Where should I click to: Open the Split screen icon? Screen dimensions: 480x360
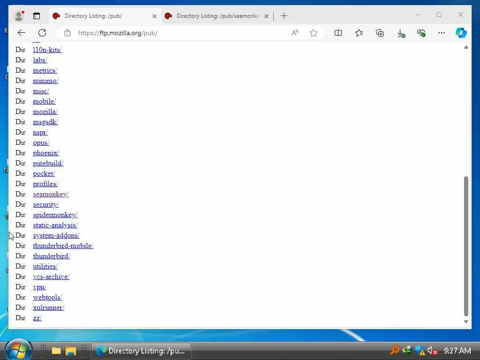[x=338, y=33]
